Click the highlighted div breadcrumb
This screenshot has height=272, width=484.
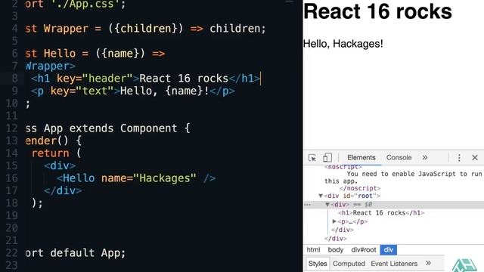[x=388, y=250]
